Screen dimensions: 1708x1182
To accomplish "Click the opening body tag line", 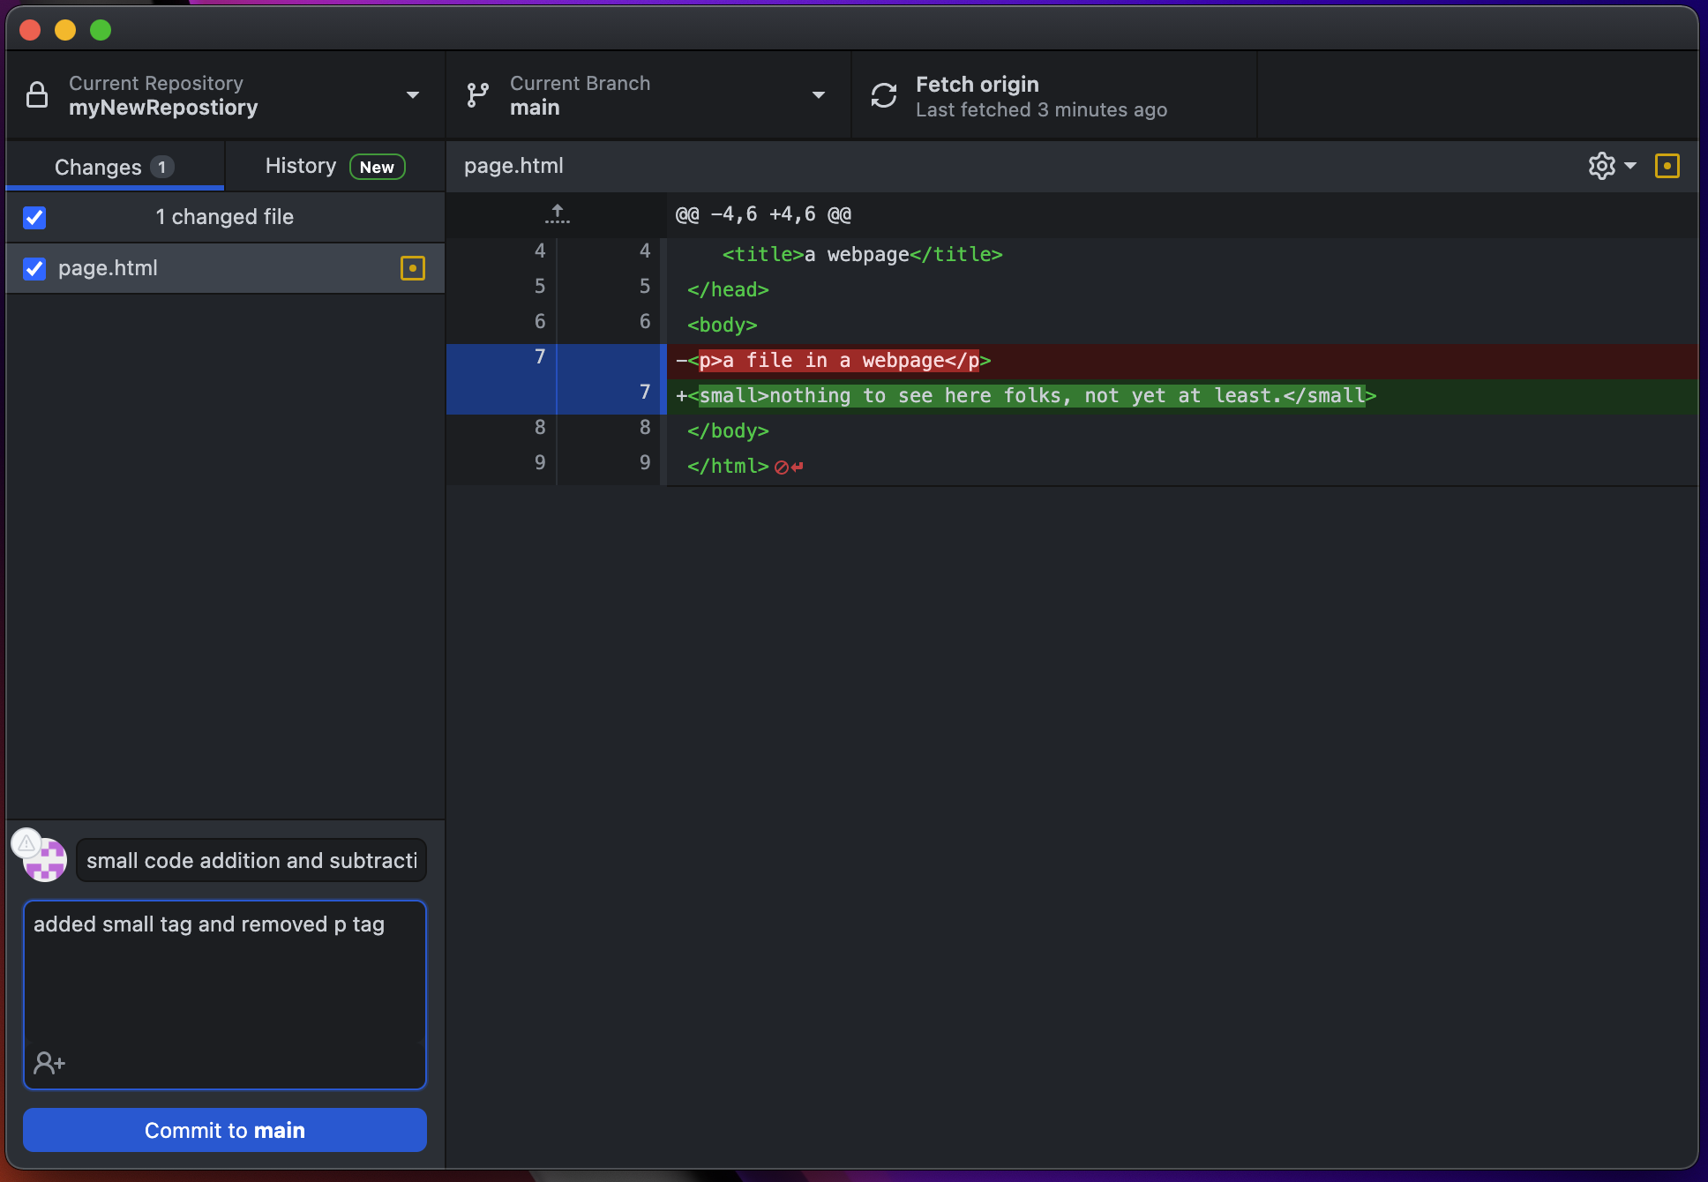I will coord(1182,325).
